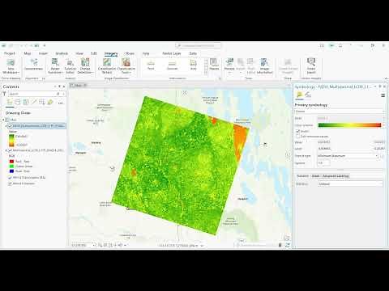Open Statistics Dataset dropdown
Screen dimensions: 389x291
click(x=350, y=183)
